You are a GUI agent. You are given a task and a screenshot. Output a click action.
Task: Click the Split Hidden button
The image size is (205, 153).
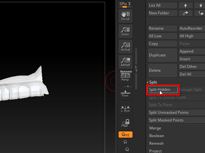pyautogui.click(x=163, y=90)
